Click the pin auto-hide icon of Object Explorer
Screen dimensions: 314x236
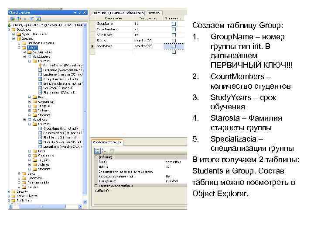click(x=80, y=12)
